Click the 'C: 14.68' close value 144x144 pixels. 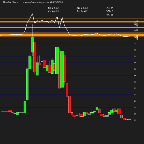(53, 12)
